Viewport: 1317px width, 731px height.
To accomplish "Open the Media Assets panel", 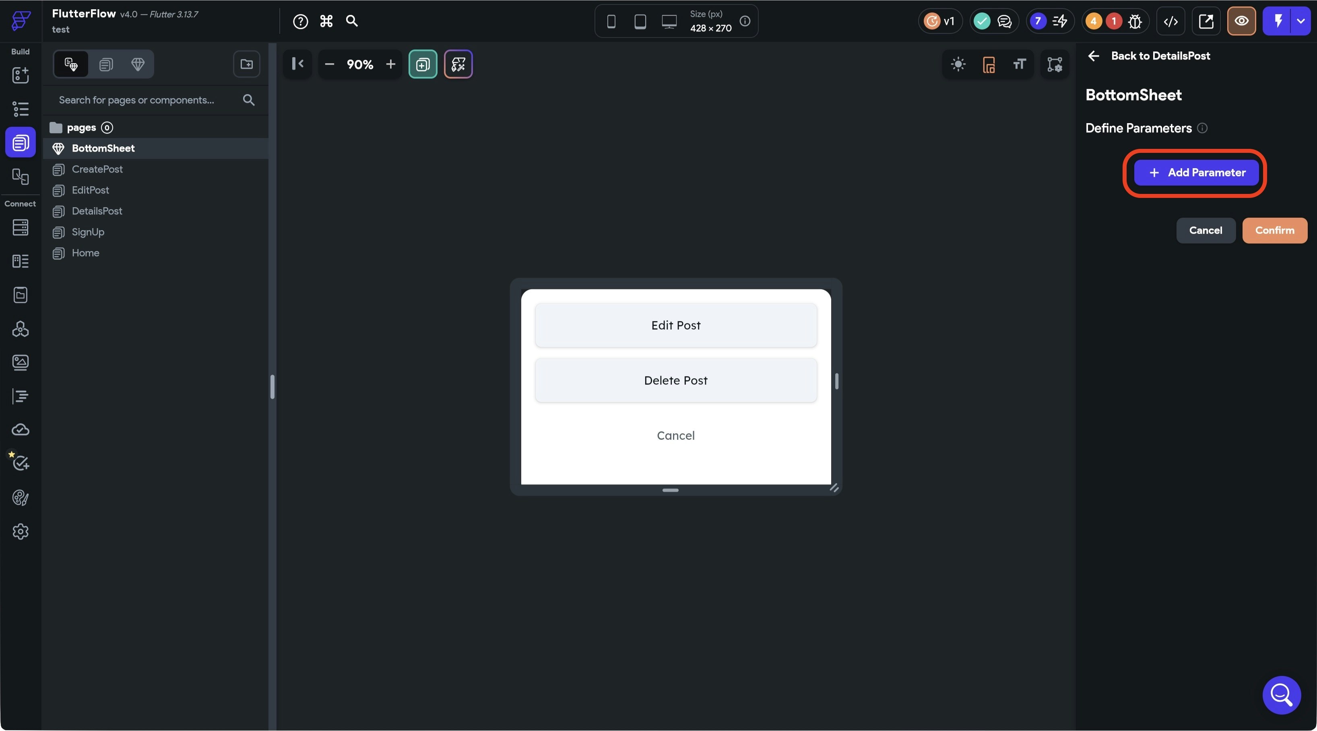I will (x=21, y=362).
